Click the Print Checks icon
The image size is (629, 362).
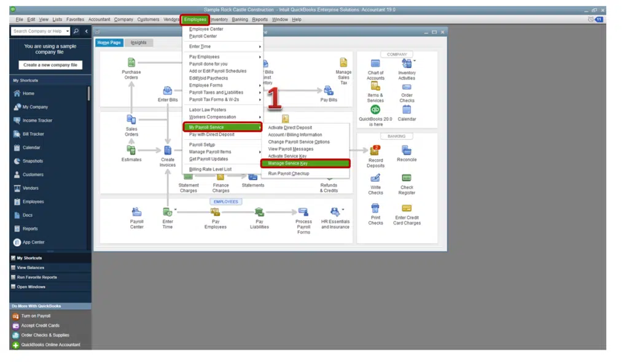click(375, 208)
